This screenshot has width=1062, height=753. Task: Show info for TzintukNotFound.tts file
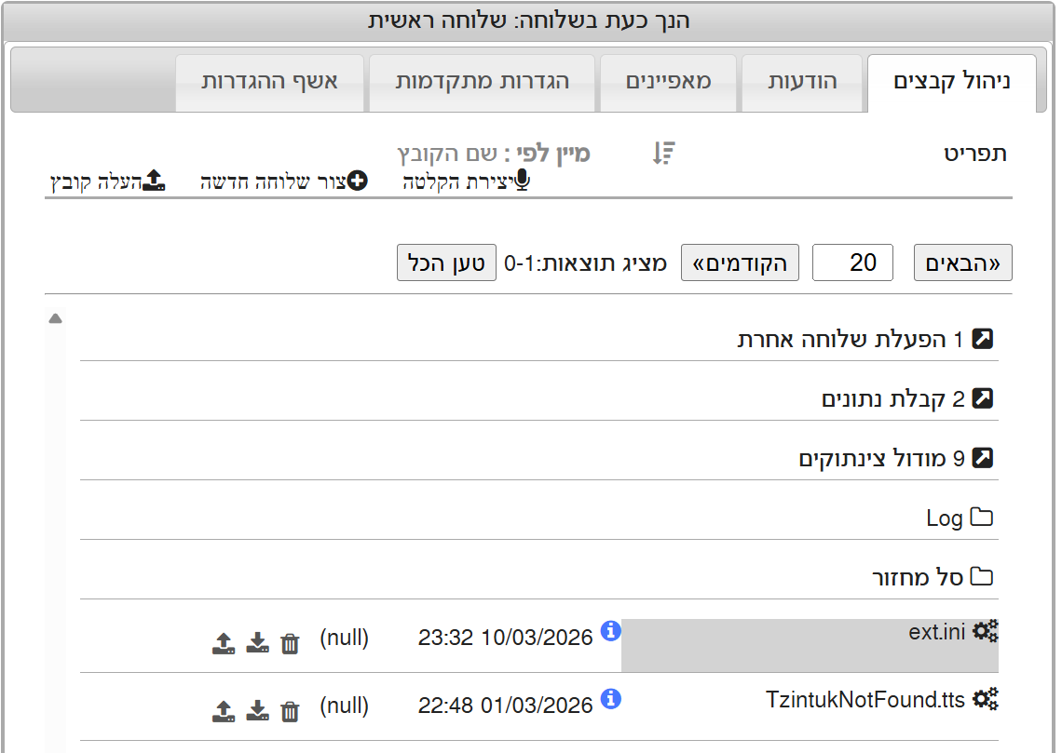click(x=611, y=699)
